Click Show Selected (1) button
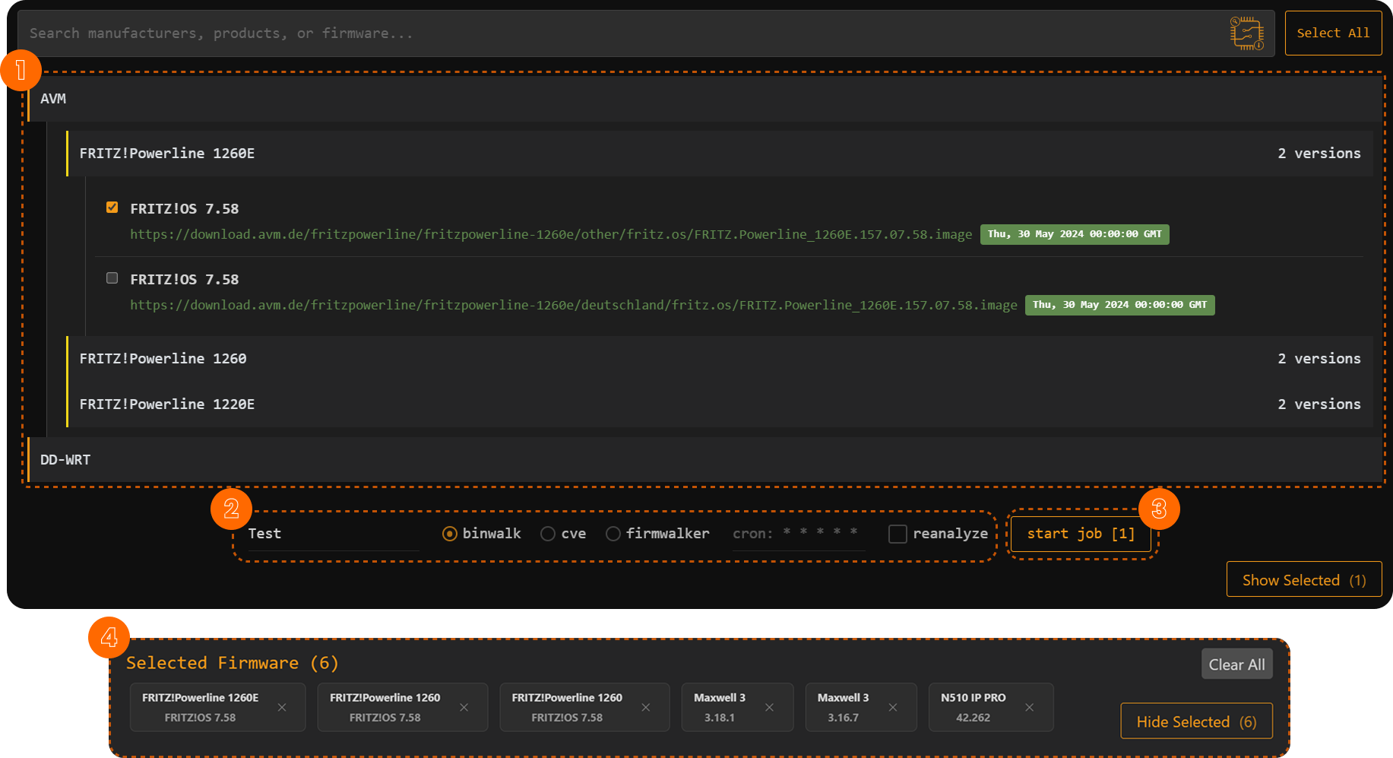Image resolution: width=1393 pixels, height=758 pixels. pos(1304,580)
